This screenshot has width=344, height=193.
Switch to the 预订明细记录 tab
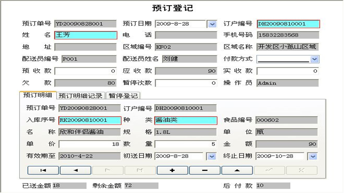(81, 96)
